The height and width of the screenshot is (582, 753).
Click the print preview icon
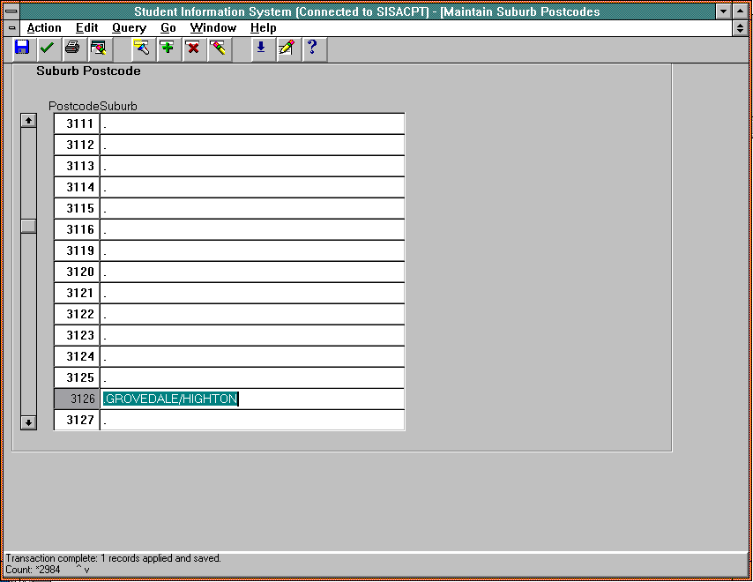coord(98,48)
